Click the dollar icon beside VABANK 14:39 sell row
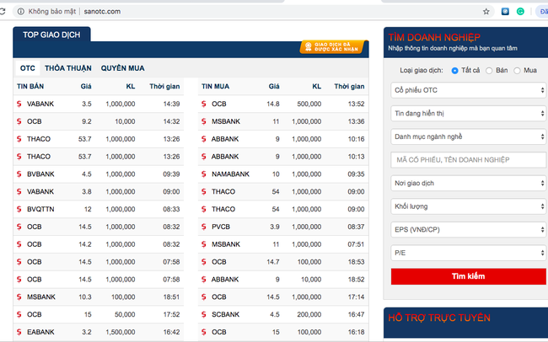The image size is (548, 342). (x=19, y=104)
